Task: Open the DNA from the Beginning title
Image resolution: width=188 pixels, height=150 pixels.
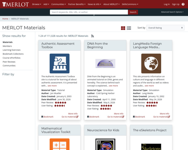Action: point(98,45)
